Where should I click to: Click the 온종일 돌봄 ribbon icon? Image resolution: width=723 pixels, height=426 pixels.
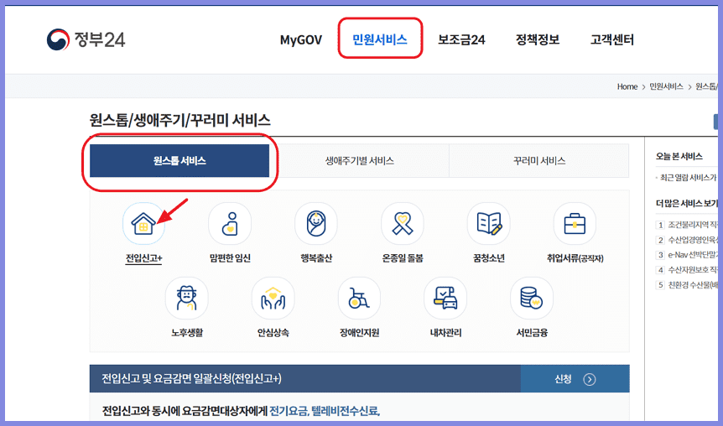pos(403,224)
